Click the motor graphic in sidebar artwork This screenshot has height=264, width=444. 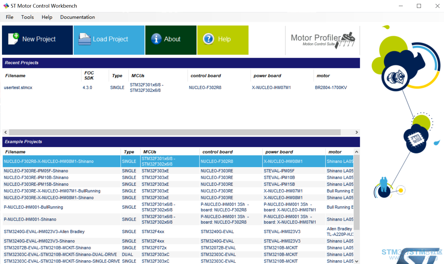396,77
